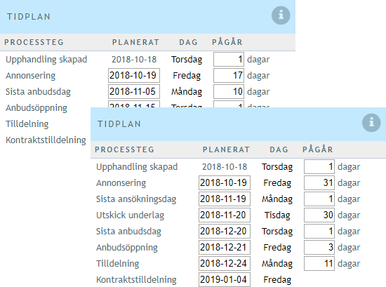Click the Annonsering field showing 31 dagar
The width and height of the screenshot is (386, 287).
(x=319, y=182)
